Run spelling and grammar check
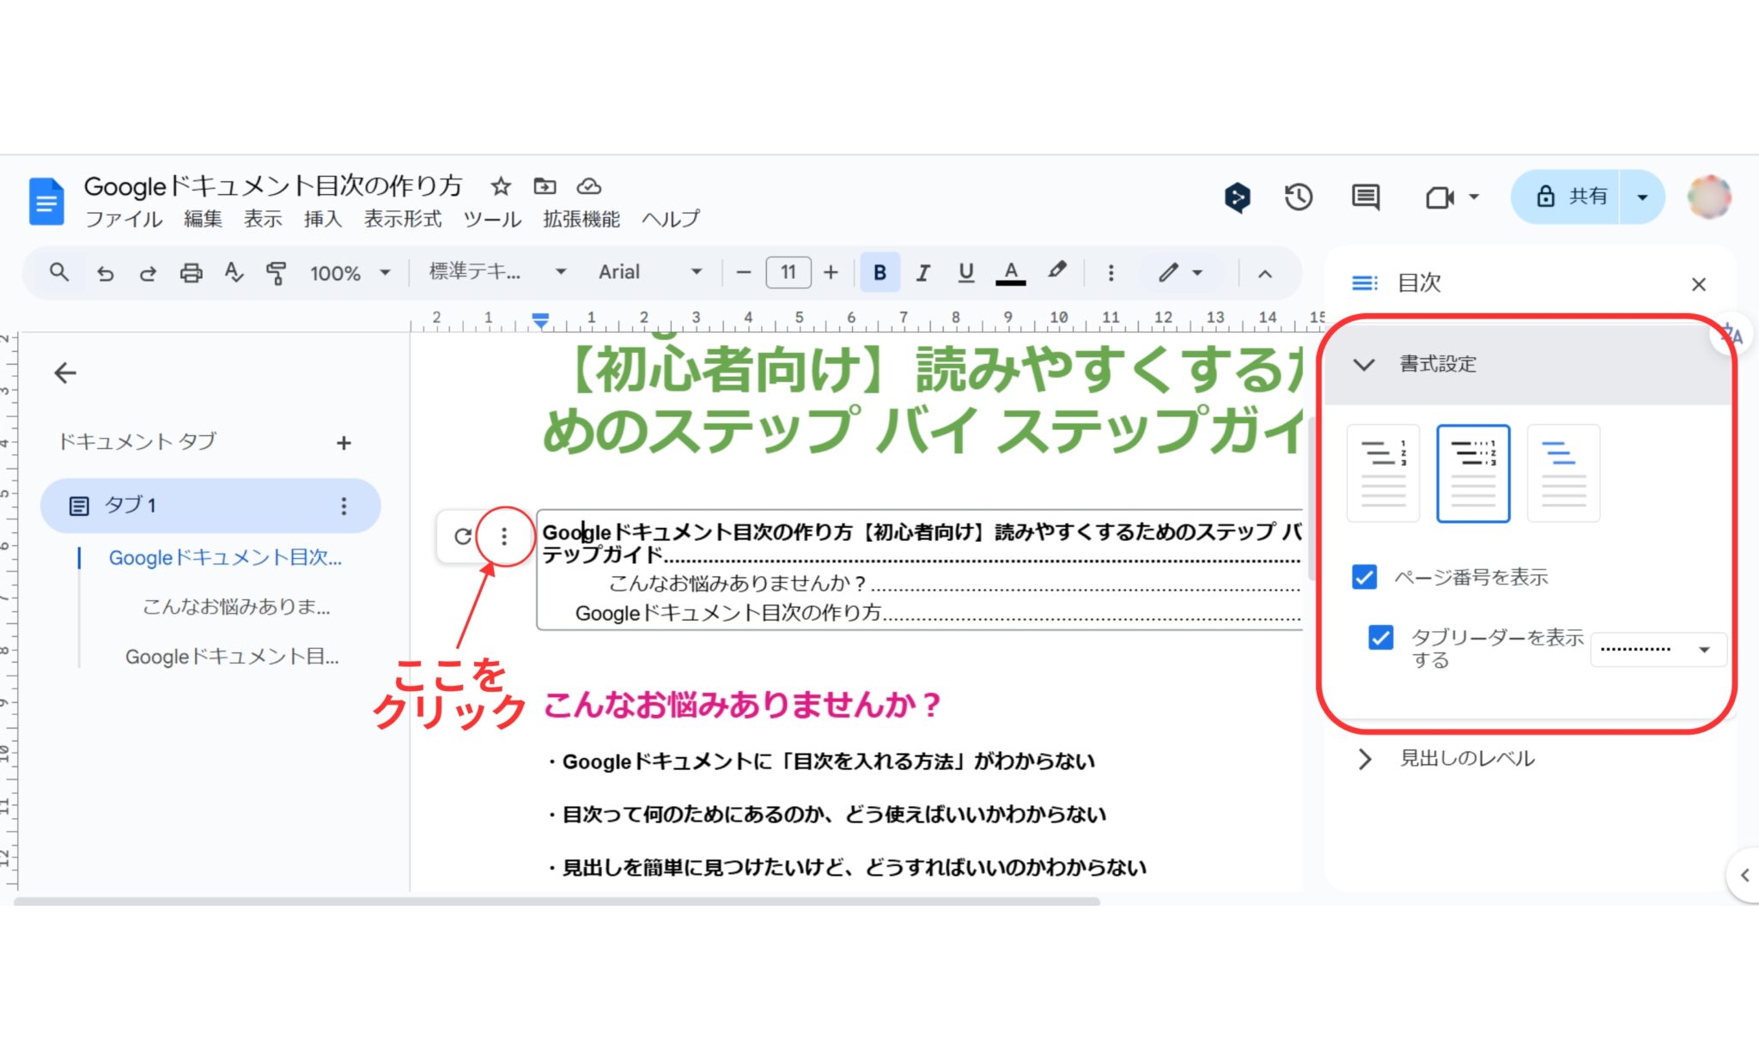 234,273
